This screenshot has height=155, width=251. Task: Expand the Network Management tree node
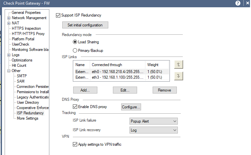point(9,18)
